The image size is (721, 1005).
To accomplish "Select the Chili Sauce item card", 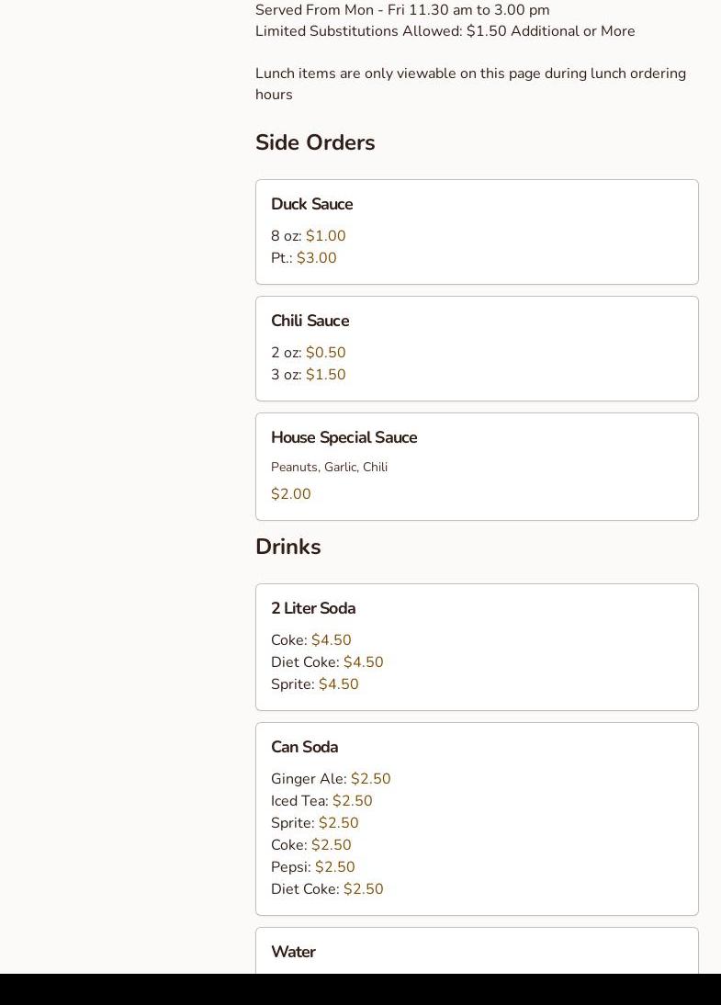I will [x=477, y=349].
